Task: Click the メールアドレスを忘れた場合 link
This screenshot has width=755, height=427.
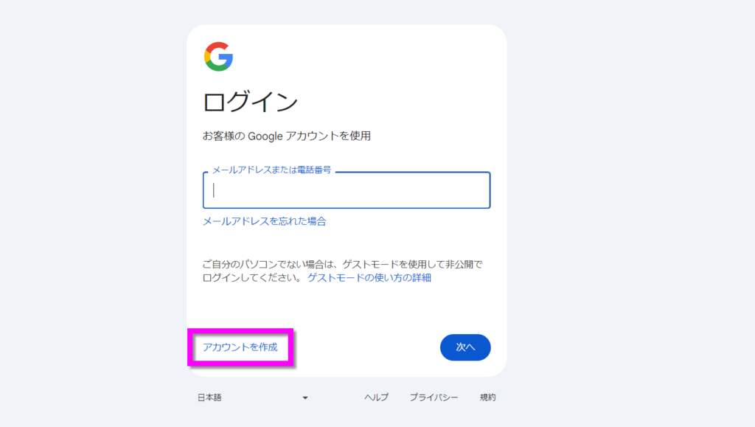Action: point(264,221)
